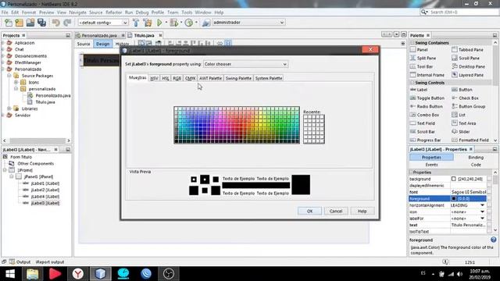This screenshot has width=500, height=281.
Task: Open the property using Color chooser dropdown
Action: (x=245, y=64)
